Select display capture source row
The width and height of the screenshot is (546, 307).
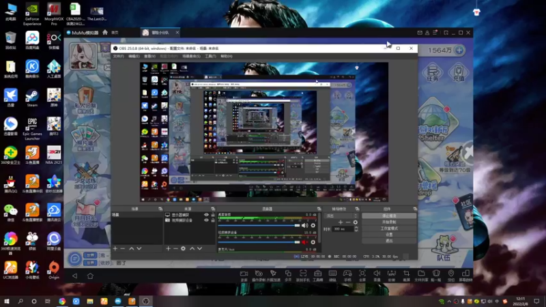coord(190,215)
